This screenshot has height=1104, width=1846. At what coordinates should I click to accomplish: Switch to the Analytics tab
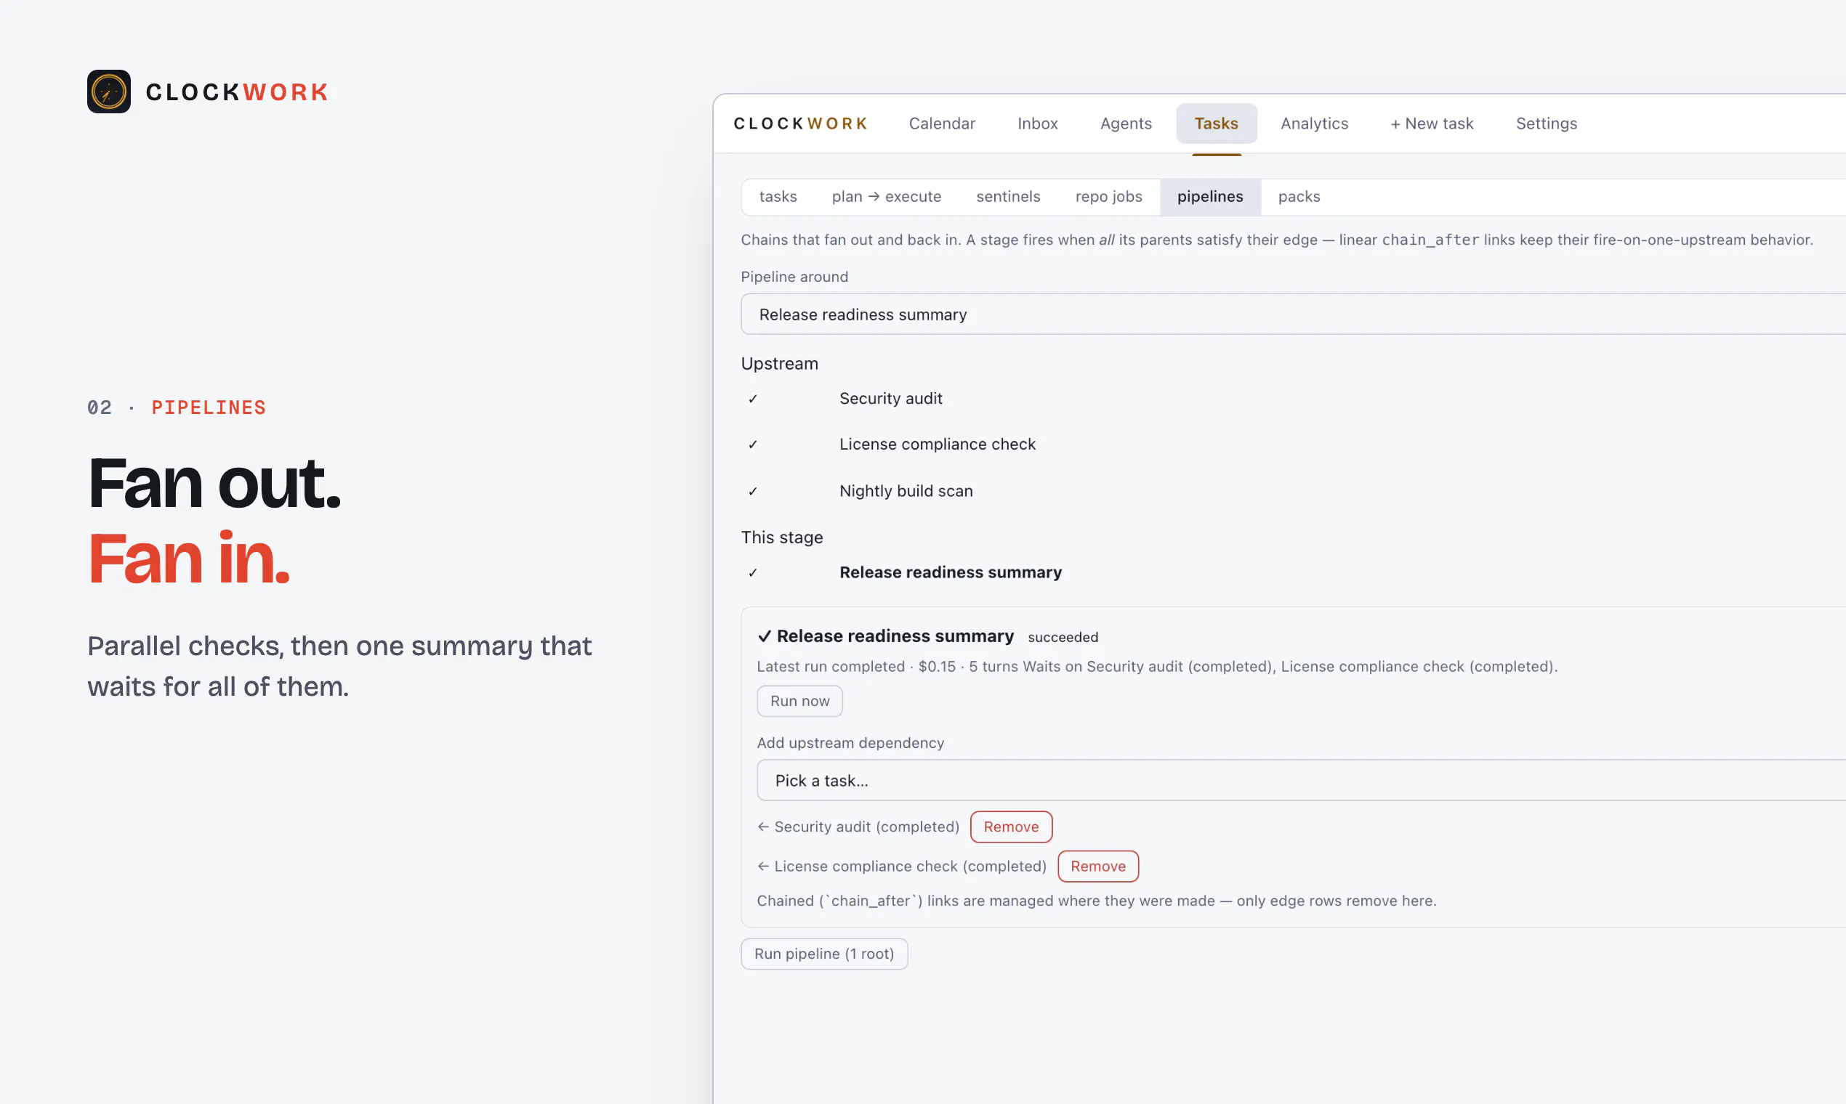coord(1314,123)
